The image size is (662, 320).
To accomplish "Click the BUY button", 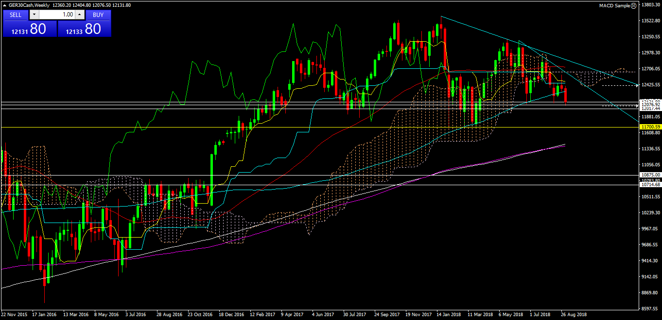I will pos(98,15).
